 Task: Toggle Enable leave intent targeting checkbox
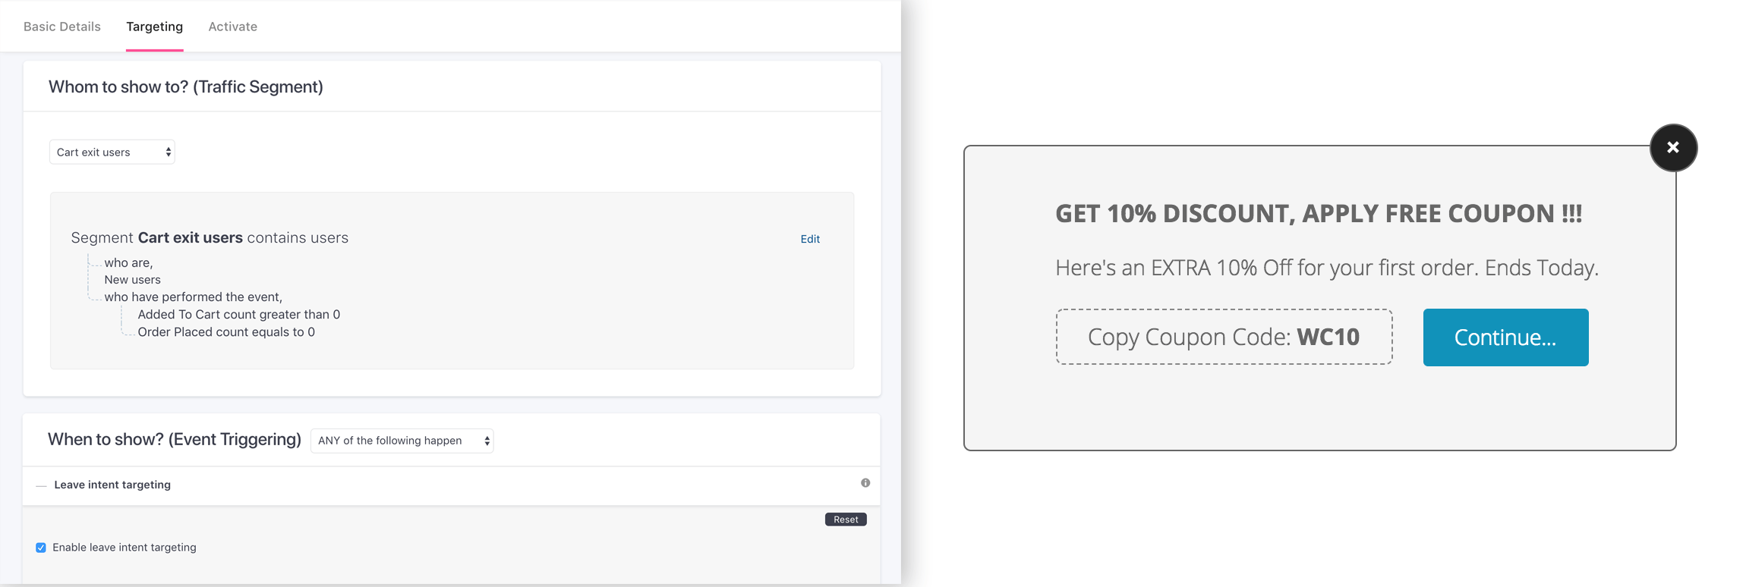point(41,548)
